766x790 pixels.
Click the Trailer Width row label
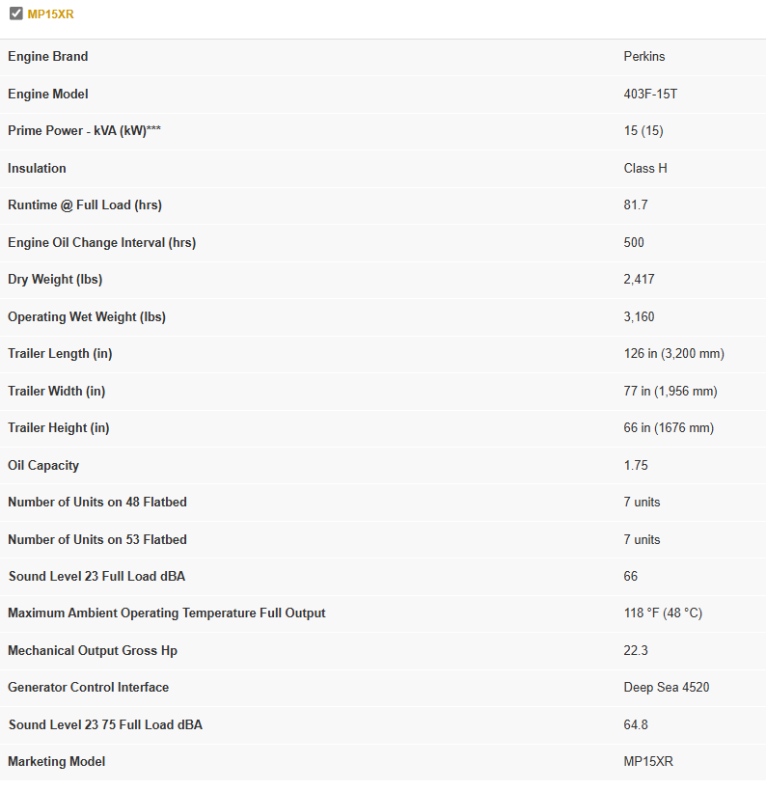(x=56, y=392)
